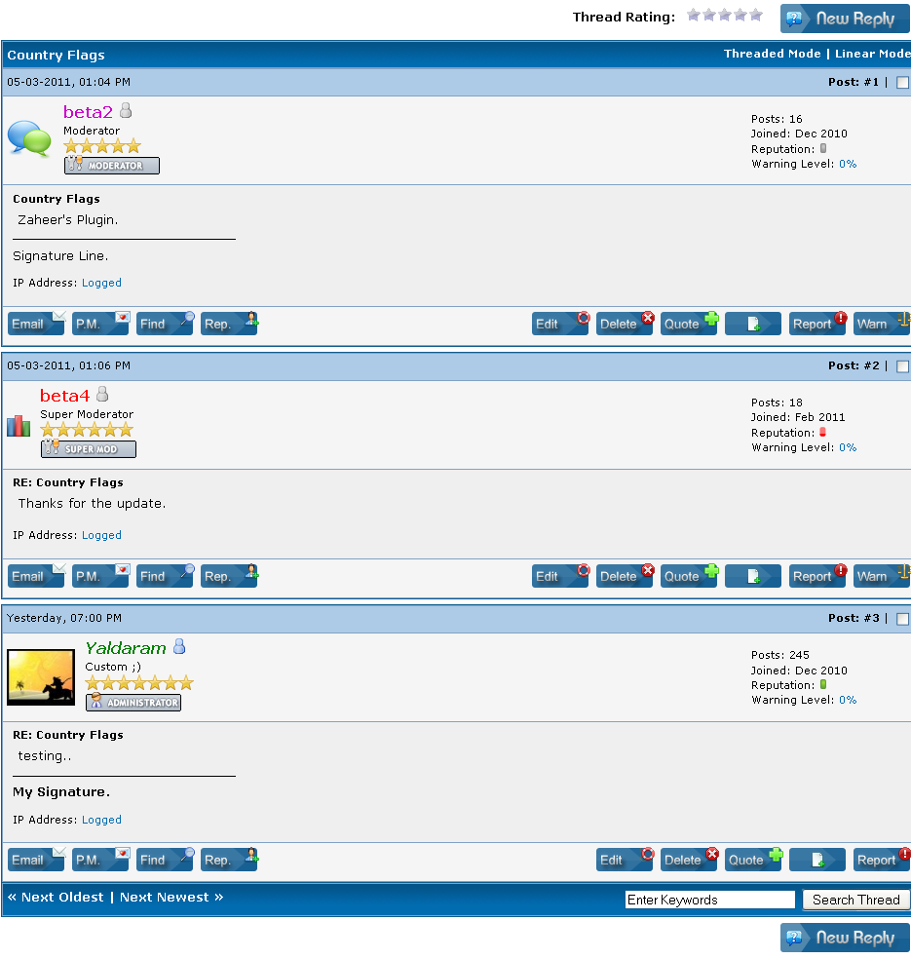This screenshot has width=911, height=959.
Task: Rate thread with the fifth star
Action: [756, 16]
